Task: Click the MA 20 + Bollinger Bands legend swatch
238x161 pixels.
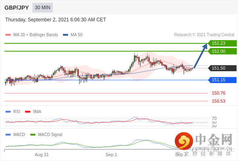Action: [8, 35]
